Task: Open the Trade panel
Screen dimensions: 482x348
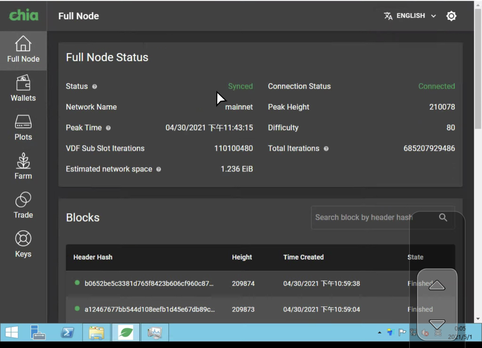Action: pyautogui.click(x=23, y=205)
